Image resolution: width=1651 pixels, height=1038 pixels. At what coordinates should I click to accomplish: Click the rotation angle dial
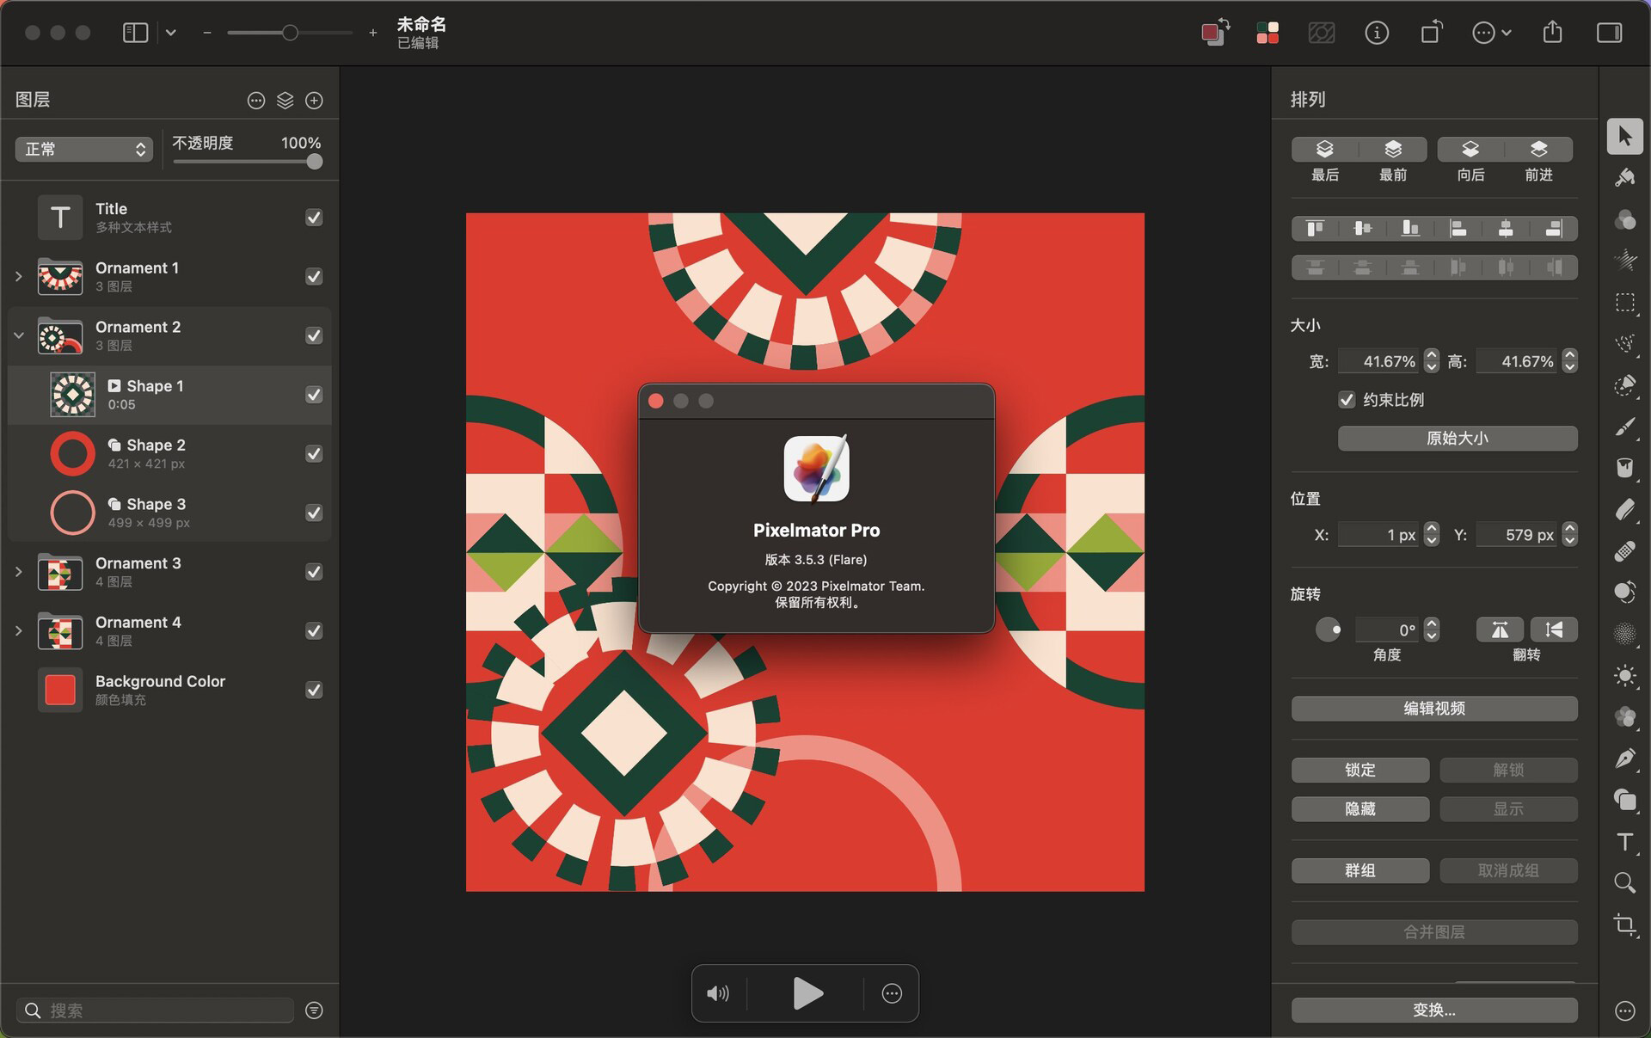1328,630
